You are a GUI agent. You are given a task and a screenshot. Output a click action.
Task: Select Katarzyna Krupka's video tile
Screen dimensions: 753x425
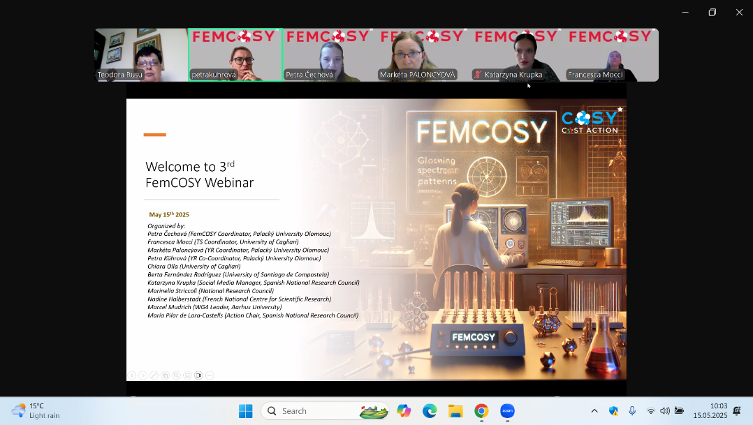pos(517,55)
